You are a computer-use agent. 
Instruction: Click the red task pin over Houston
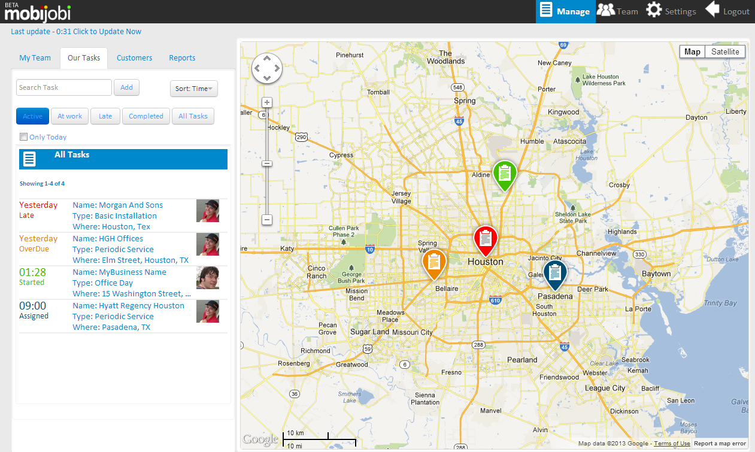[x=486, y=239]
